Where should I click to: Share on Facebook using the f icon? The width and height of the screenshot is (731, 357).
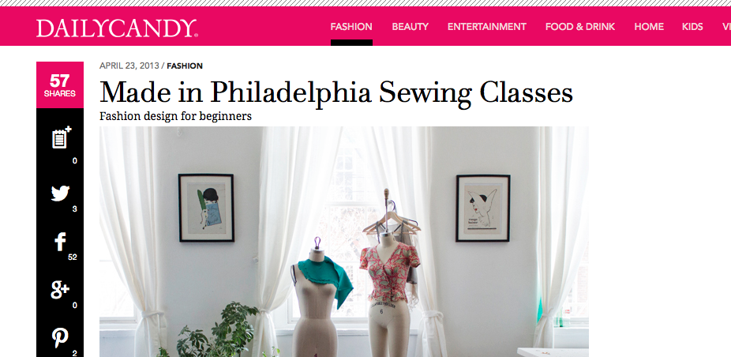click(60, 242)
